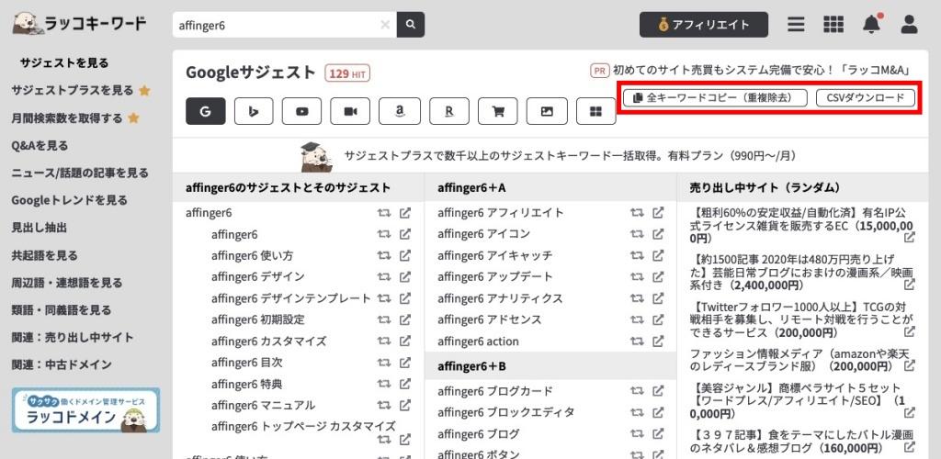The height and width of the screenshot is (459, 941).
Task: Click the サジェストプラス paid plan banner
Action: pos(550,156)
